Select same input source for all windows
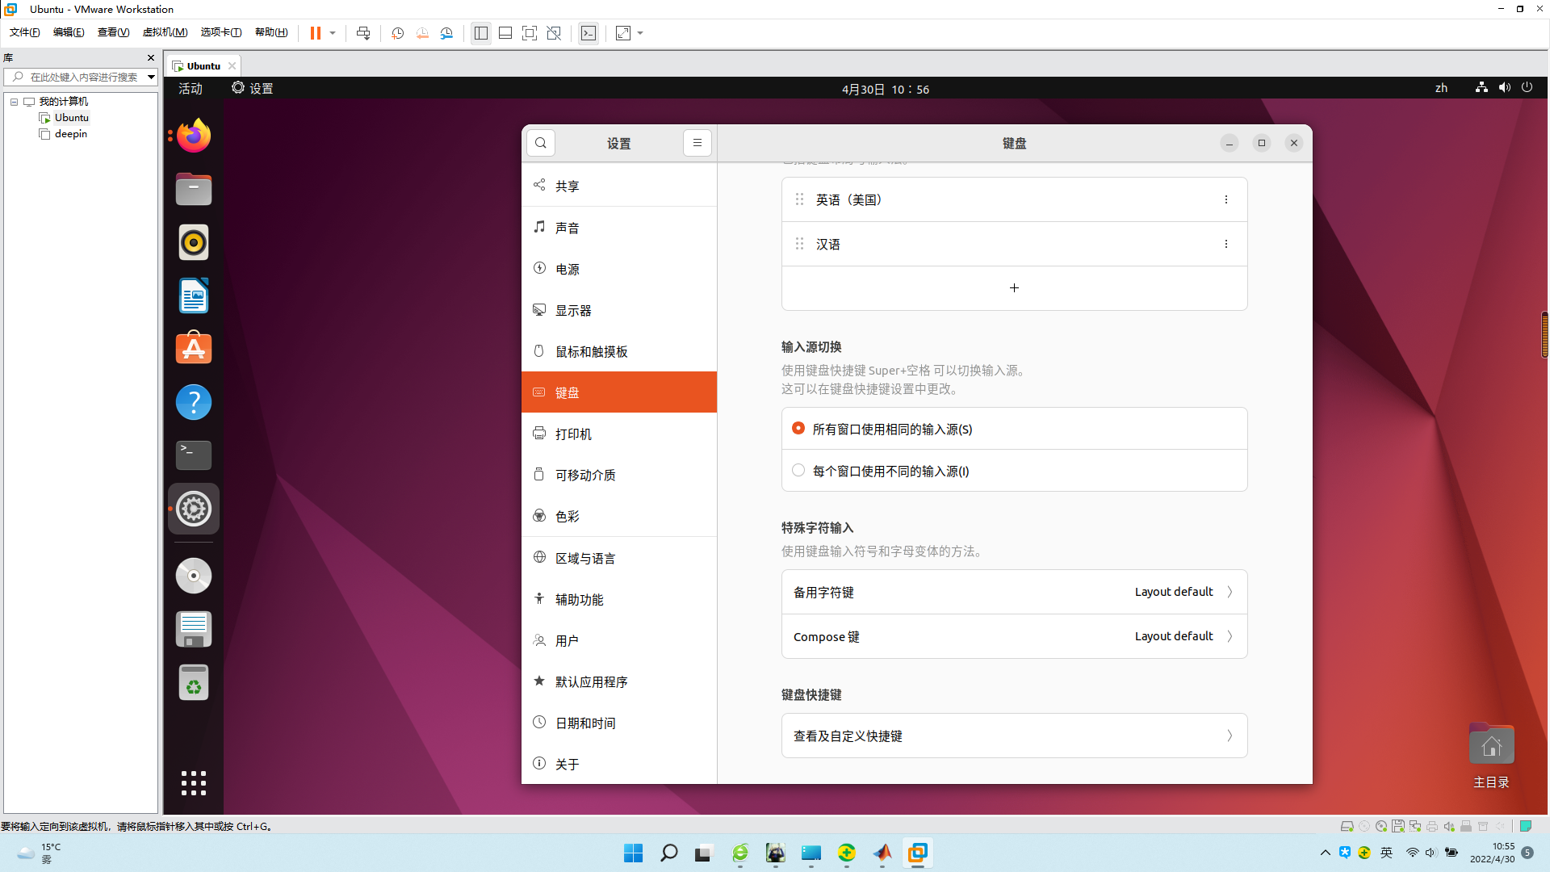The width and height of the screenshot is (1550, 872). (798, 429)
